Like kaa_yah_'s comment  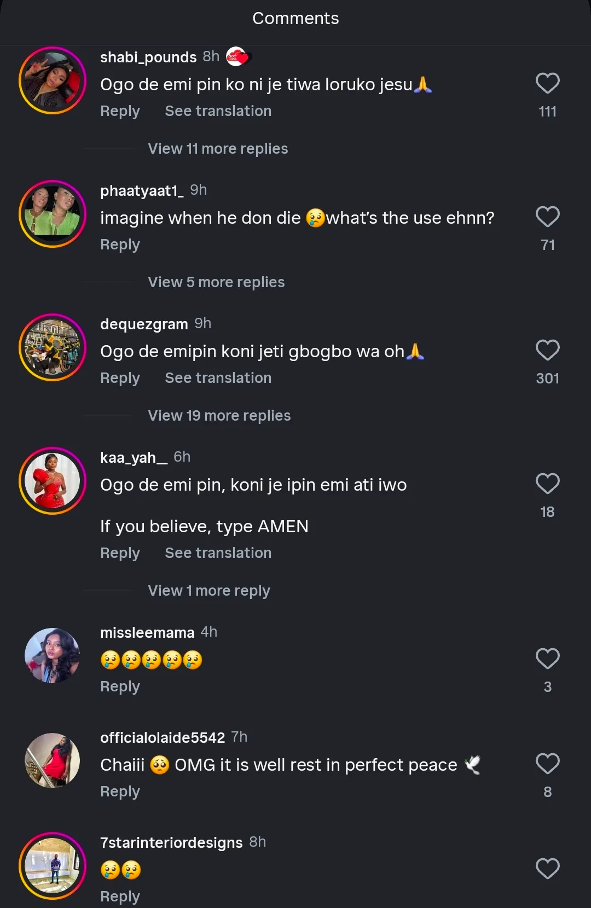pyautogui.click(x=547, y=484)
